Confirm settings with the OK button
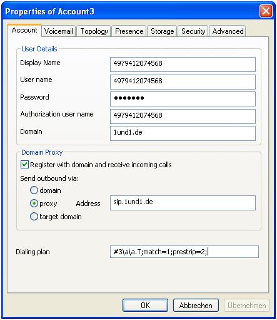Image resolution: width=277 pixels, height=320 pixels. click(145, 306)
